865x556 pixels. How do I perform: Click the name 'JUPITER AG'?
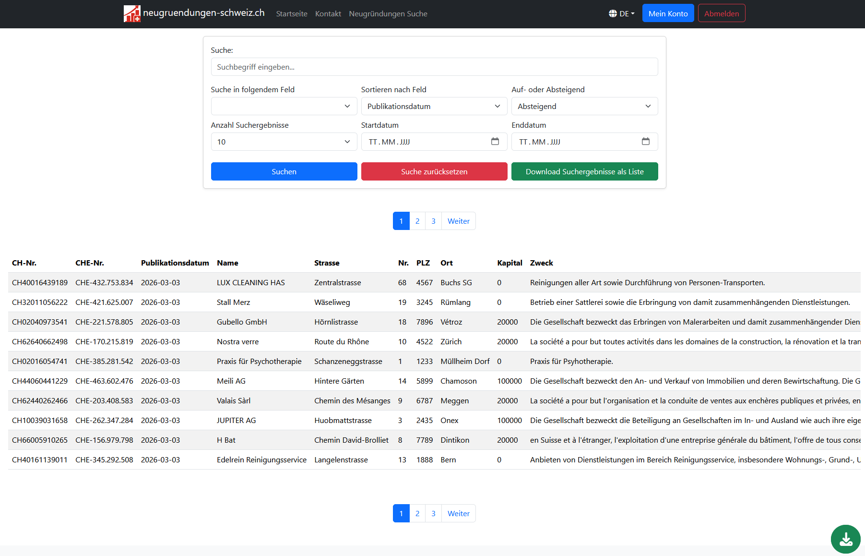(x=237, y=420)
